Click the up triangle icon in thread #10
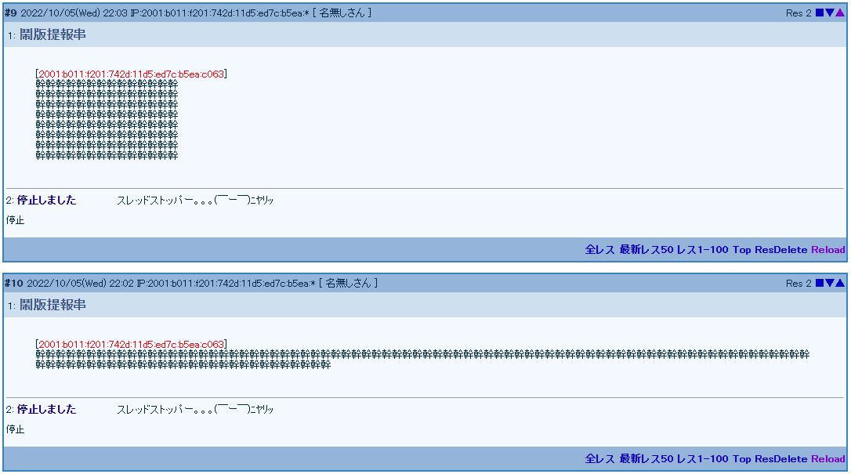Viewport: 851px width, 474px height. tap(840, 283)
